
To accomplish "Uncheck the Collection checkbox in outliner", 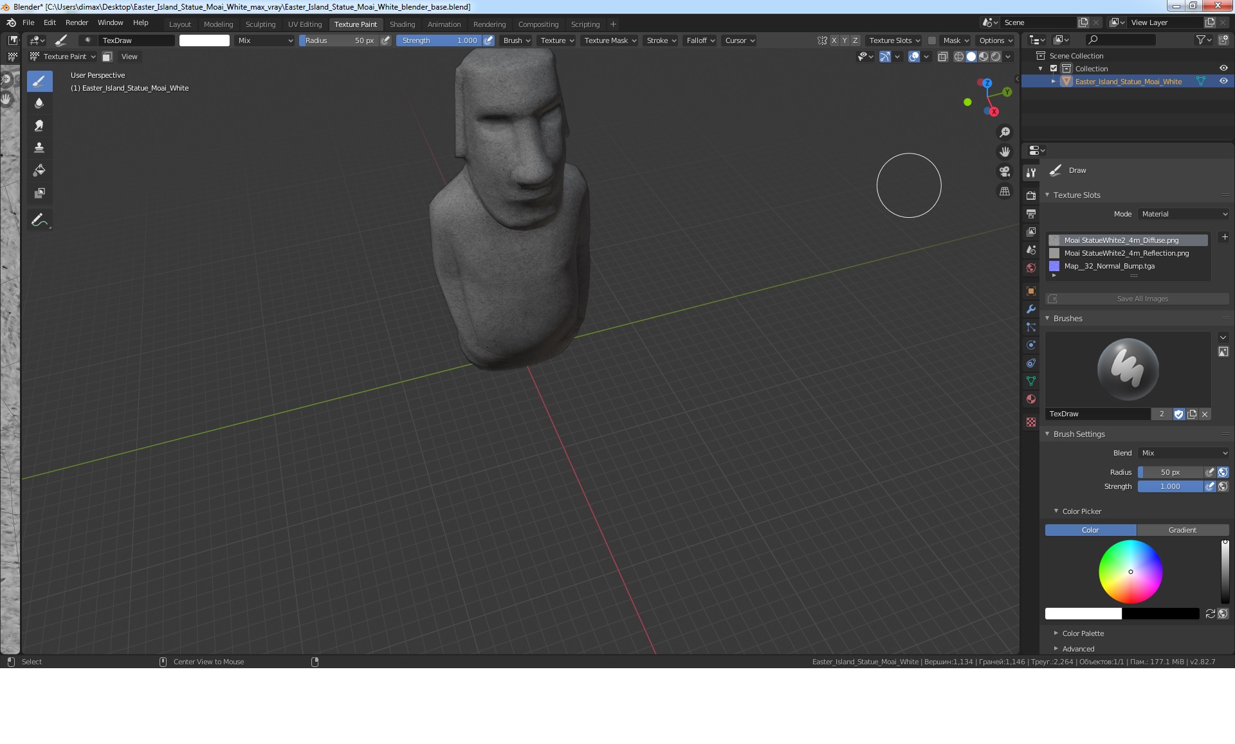I will click(1054, 69).
